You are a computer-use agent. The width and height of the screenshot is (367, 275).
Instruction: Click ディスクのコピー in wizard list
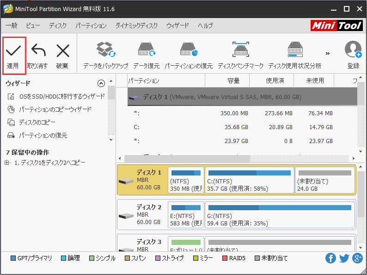[37, 122]
